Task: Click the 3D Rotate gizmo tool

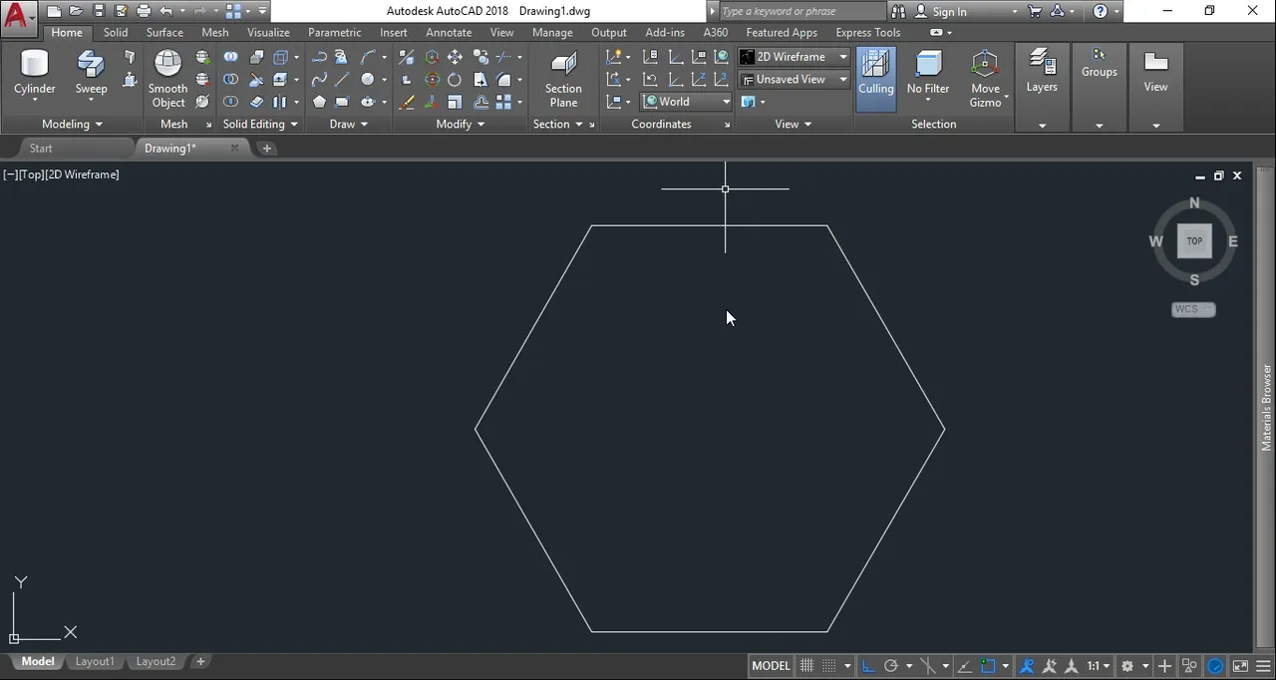Action: pos(432,79)
